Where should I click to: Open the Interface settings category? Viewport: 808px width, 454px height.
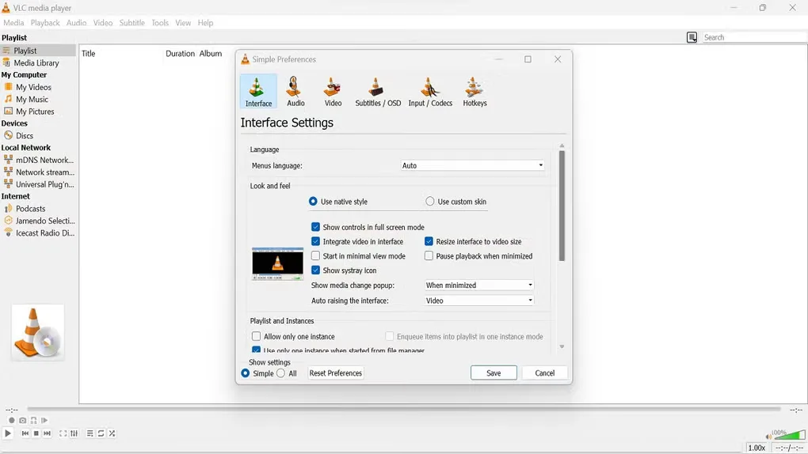(x=258, y=91)
